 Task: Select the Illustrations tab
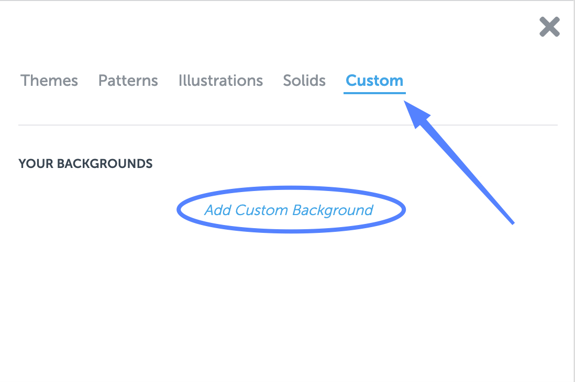[220, 81]
